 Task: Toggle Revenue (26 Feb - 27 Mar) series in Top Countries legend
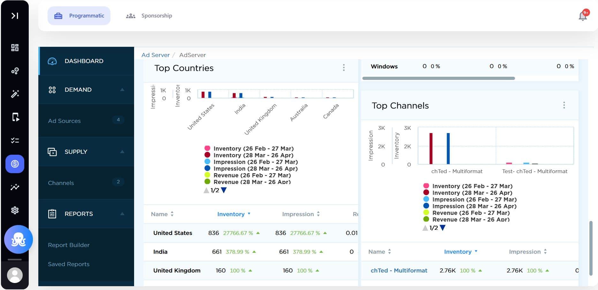[x=248, y=175]
